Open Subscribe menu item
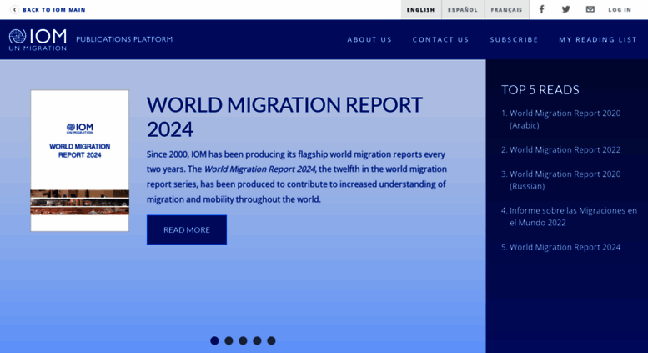Viewport: 648px width, 353px height. point(514,40)
